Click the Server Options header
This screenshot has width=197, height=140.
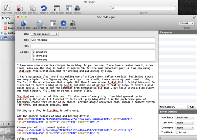tap(178, 112)
